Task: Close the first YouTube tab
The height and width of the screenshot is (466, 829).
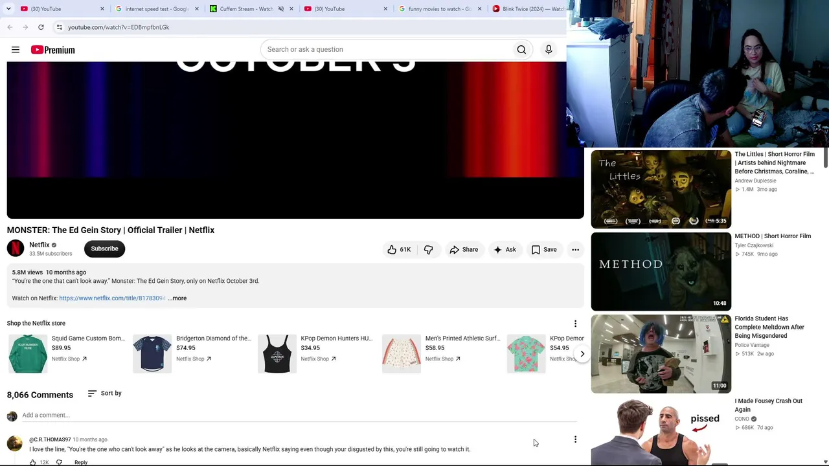Action: click(102, 9)
